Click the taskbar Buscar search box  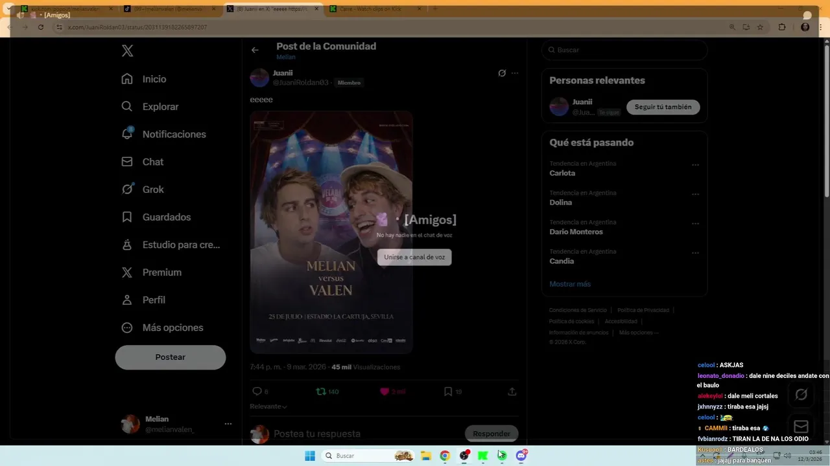tap(368, 456)
